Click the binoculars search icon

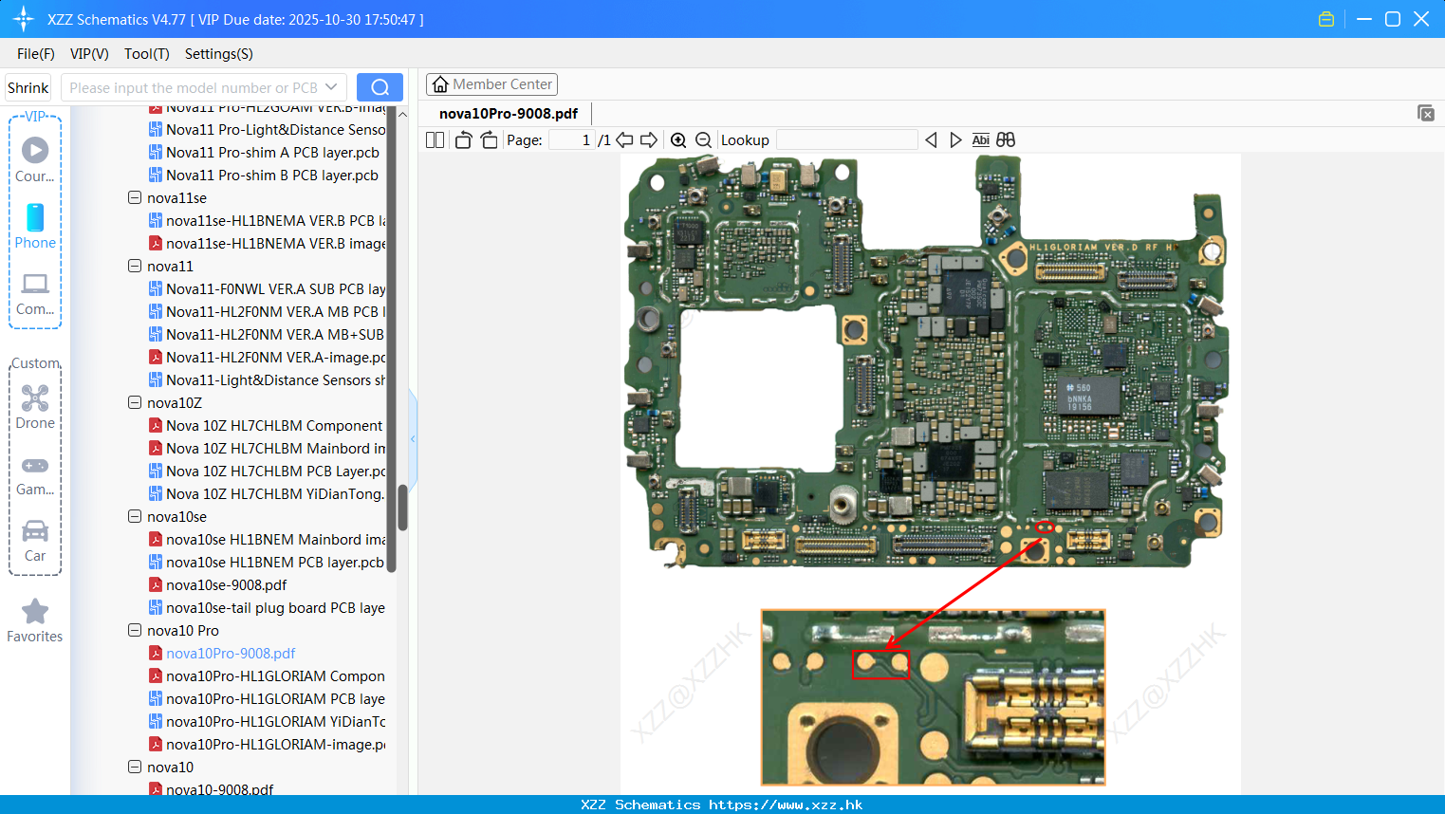click(x=1006, y=140)
